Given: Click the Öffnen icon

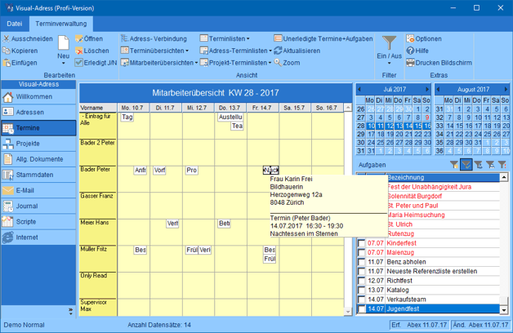Looking at the screenshot, I should pos(79,39).
